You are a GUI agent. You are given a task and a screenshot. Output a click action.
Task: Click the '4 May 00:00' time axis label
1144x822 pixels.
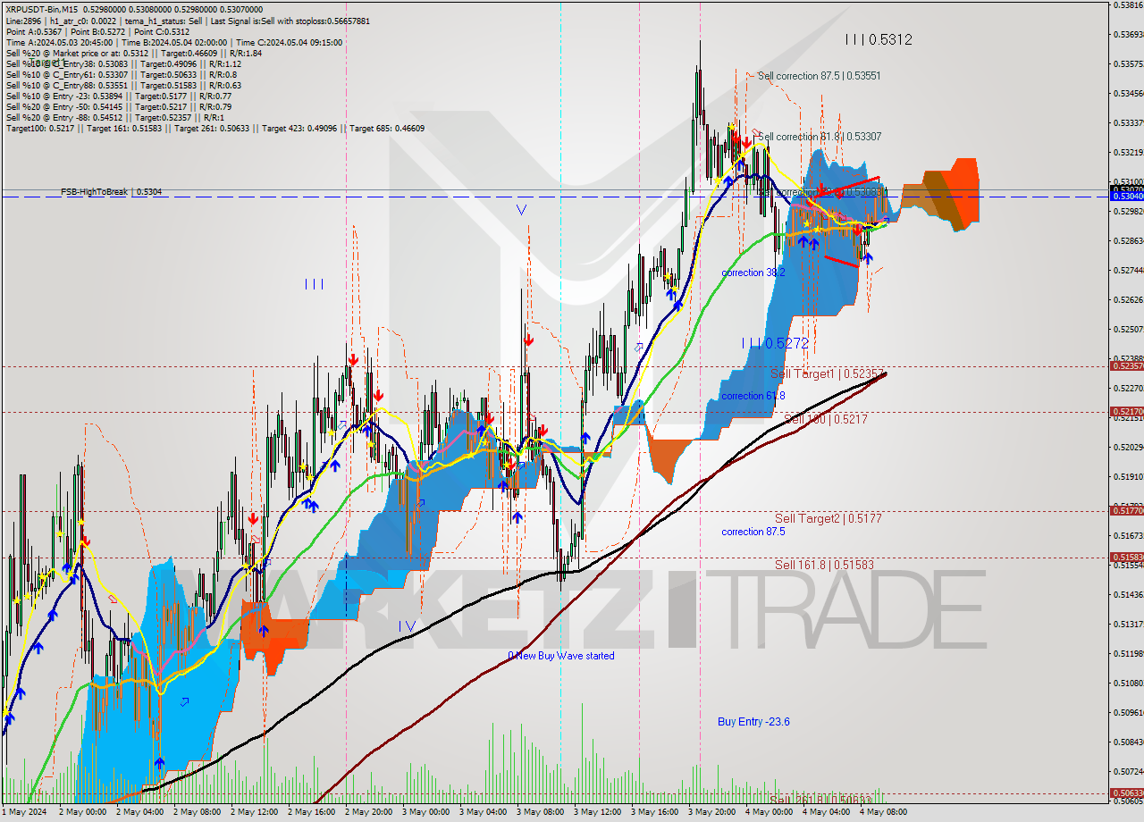[x=769, y=812]
